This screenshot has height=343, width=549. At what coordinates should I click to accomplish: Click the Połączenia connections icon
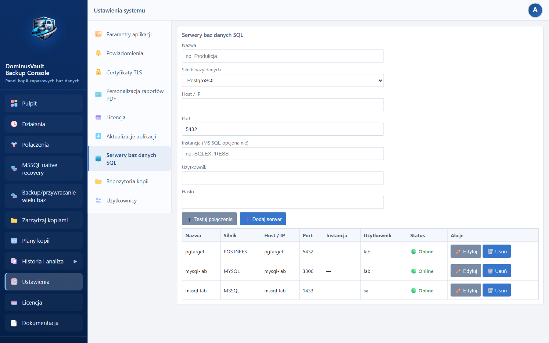pyautogui.click(x=14, y=145)
